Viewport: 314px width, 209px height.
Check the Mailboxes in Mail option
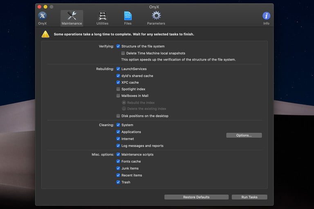pos(118,96)
